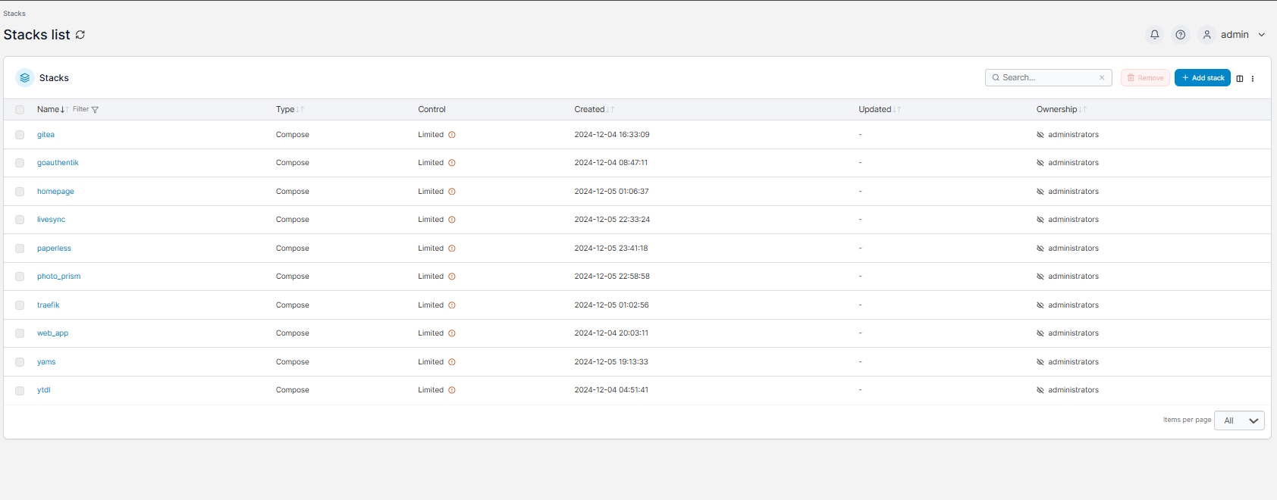Tick the checkbox for paperless stack

(x=20, y=248)
